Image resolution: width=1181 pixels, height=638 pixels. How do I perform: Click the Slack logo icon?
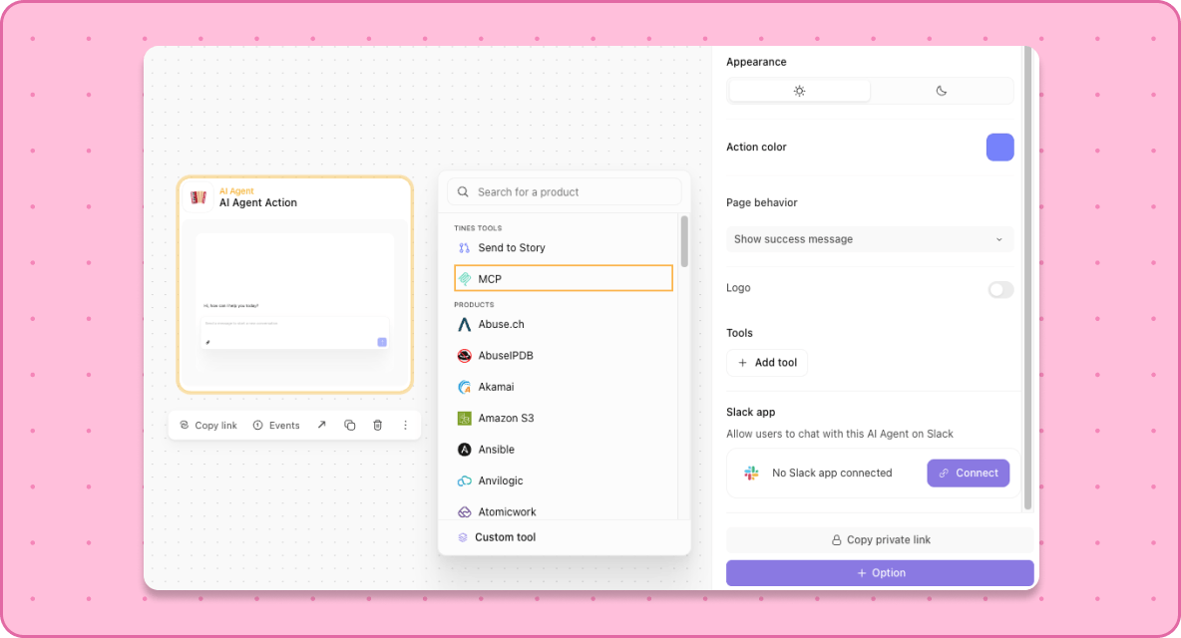tap(751, 473)
